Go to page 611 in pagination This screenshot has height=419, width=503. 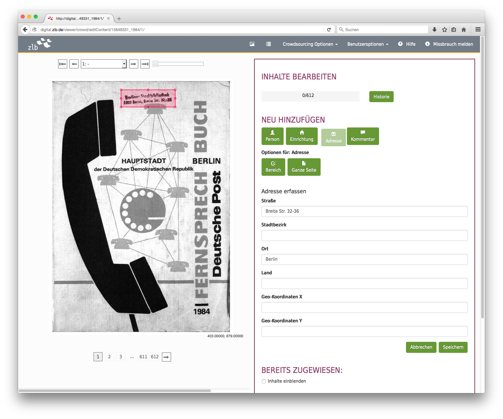tap(143, 357)
